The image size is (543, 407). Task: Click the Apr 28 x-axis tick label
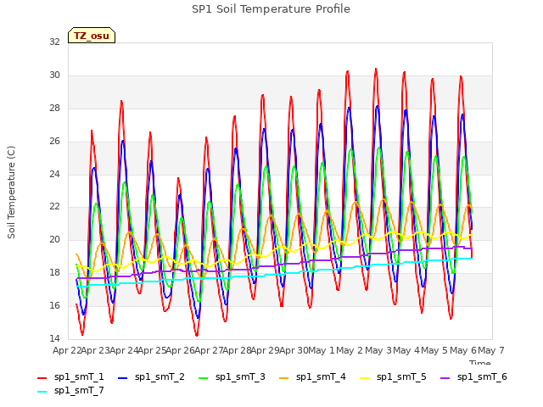pos(237,350)
